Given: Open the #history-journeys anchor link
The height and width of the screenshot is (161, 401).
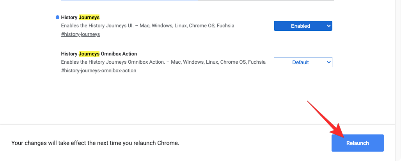Looking at the screenshot, I should pyautogui.click(x=80, y=34).
